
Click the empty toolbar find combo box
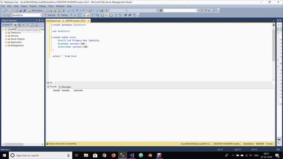coord(180,11)
